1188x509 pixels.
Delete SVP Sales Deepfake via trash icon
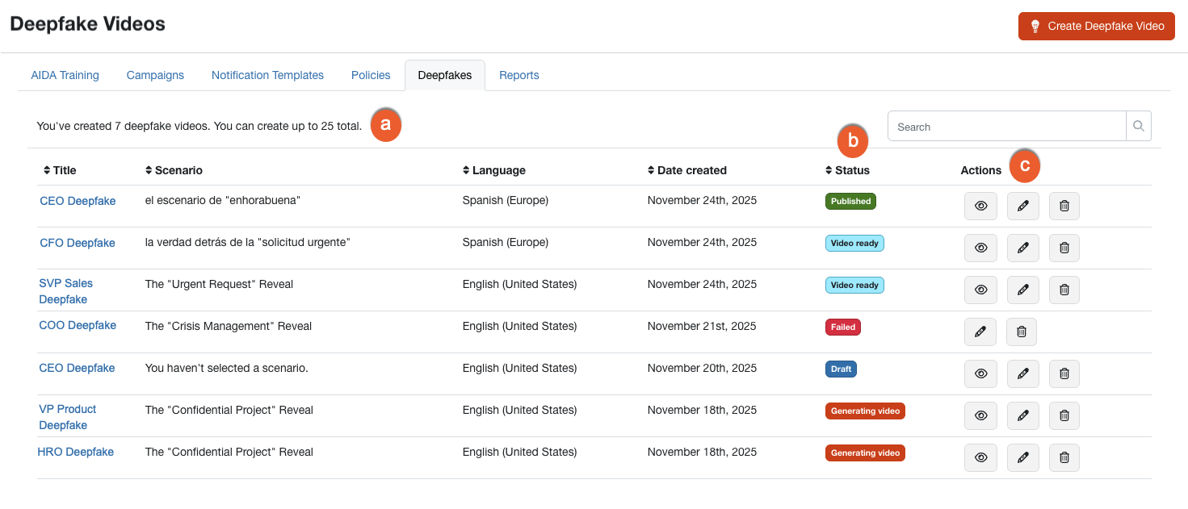(1064, 290)
